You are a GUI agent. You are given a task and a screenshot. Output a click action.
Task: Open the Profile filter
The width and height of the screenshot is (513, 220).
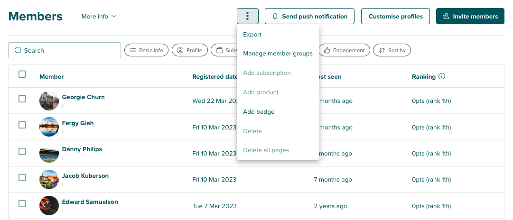(x=189, y=50)
